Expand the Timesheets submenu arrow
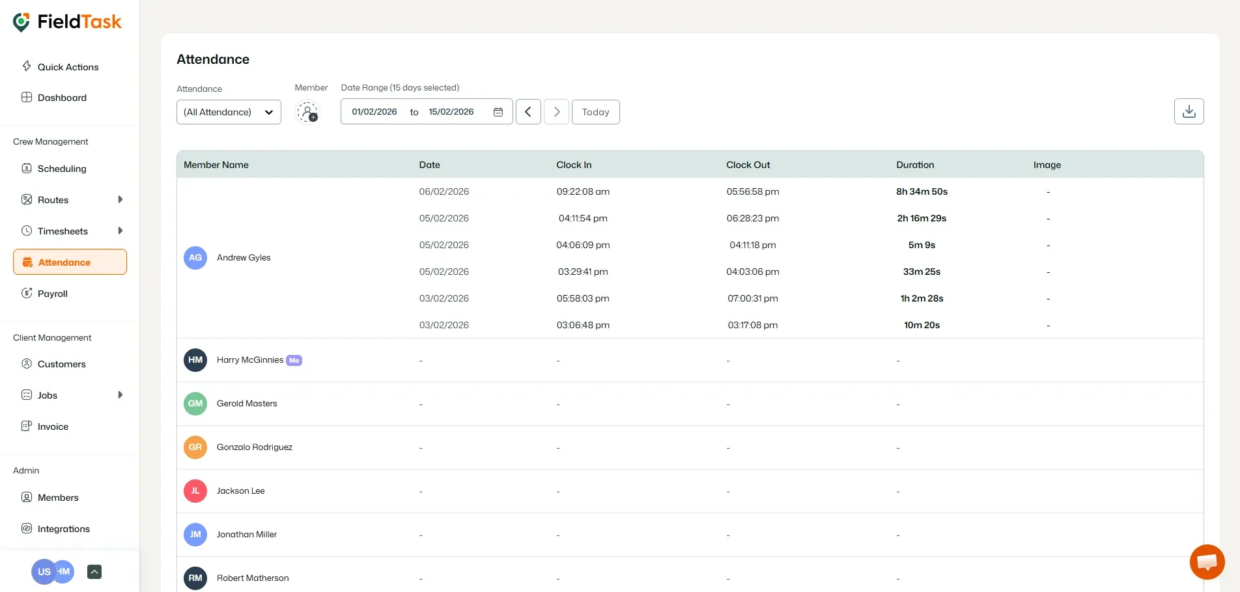Viewport: 1240px width, 592px height. pos(120,231)
